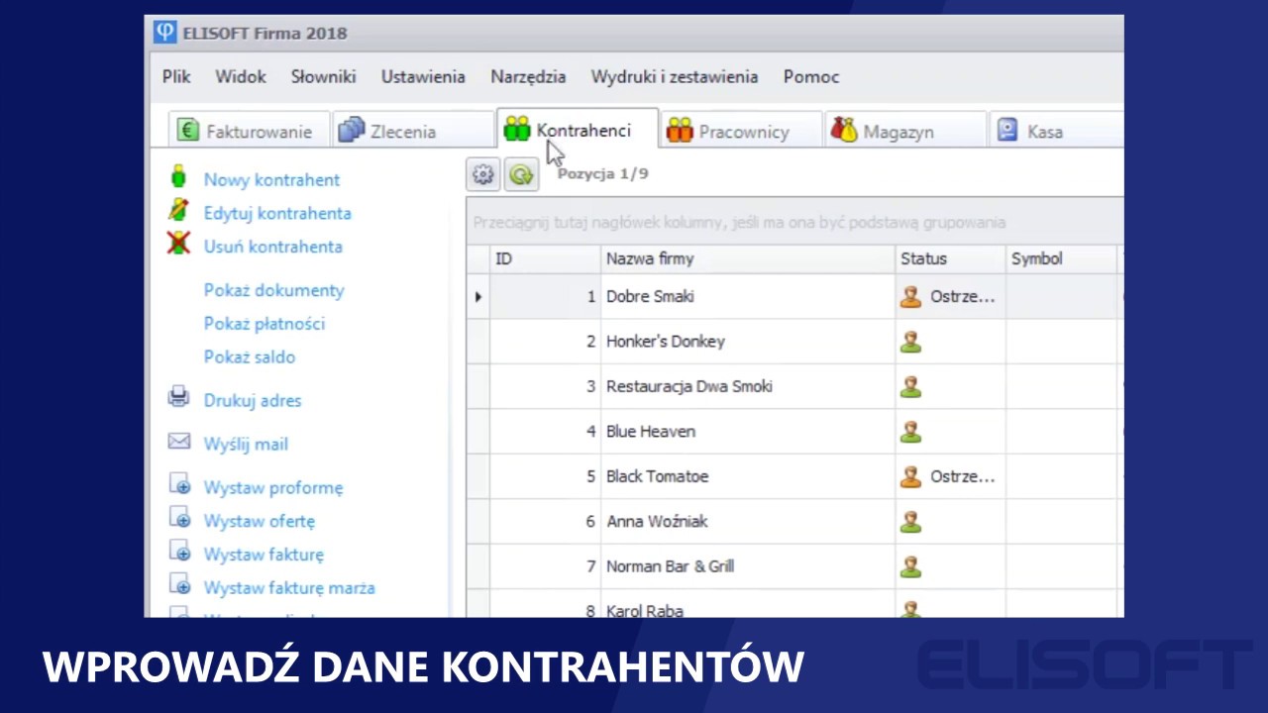Select the Black Tomatoe company name
This screenshot has width=1268, height=713.
(x=657, y=476)
